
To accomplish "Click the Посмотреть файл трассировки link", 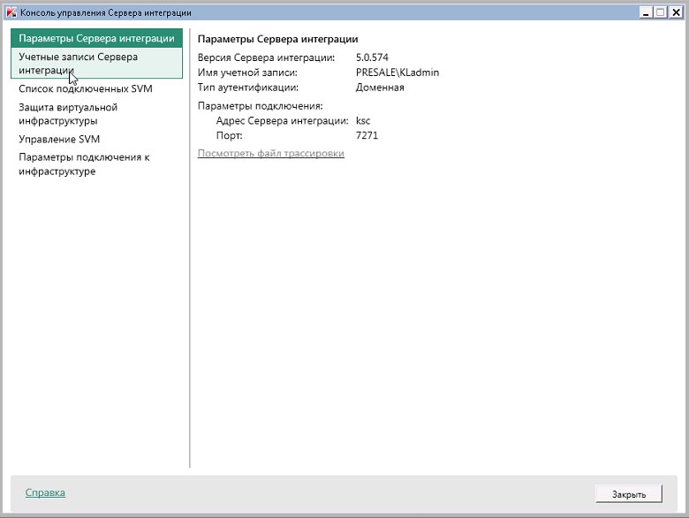I will [x=270, y=154].
